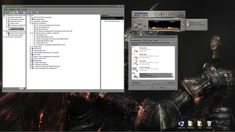The width and height of the screenshot is (235, 132).
Task: Collapse Звуковые, видео и игровые устройства node
Action: point(30,33)
